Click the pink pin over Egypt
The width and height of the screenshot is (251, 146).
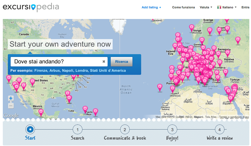[231, 99]
